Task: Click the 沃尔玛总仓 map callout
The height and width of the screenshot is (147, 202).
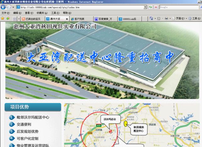Action: pos(110,119)
